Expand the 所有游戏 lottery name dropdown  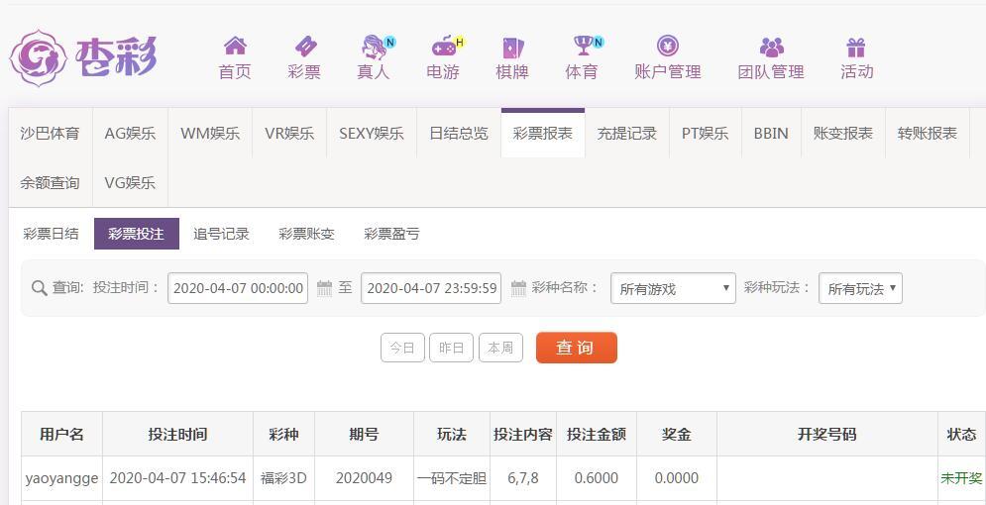pyautogui.click(x=673, y=288)
